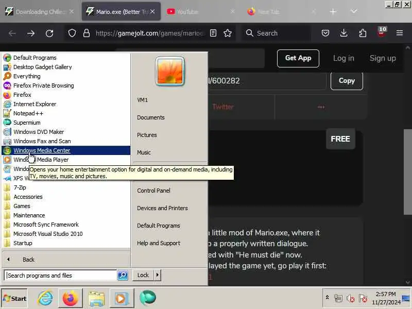Click the site padlock icon
The width and height of the screenshot is (412, 309).
click(x=87, y=33)
